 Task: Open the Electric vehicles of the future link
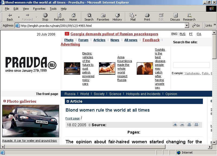pyautogui.click(x=88, y=69)
